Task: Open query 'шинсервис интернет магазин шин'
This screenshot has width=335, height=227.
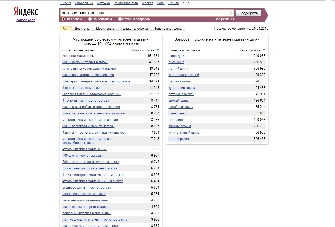Action: (x=88, y=75)
